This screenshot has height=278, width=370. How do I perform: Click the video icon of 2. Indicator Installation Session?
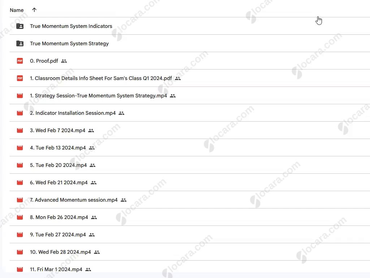20,113
